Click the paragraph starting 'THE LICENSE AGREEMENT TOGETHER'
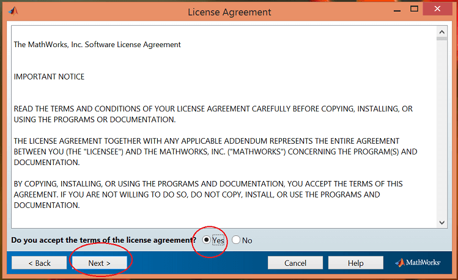 click(x=215, y=152)
